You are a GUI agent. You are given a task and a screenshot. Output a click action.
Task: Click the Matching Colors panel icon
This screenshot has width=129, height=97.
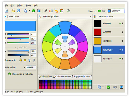pyautogui.click(x=40, y=17)
